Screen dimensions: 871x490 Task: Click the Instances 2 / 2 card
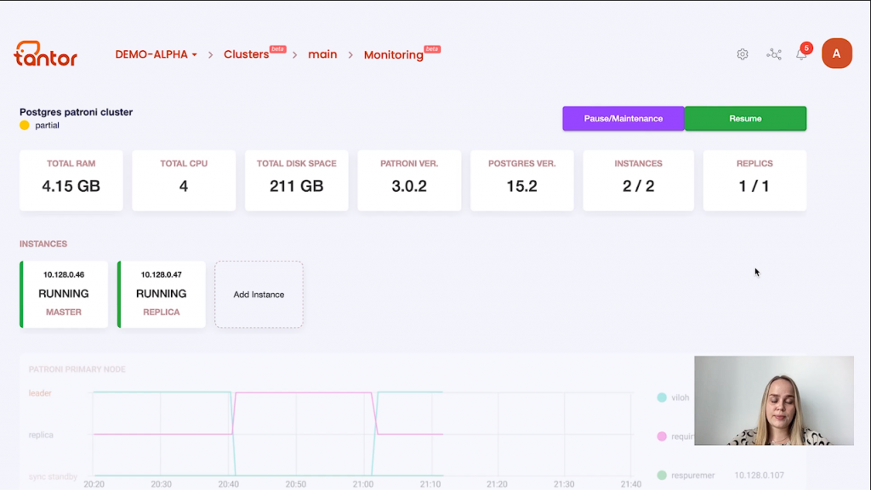638,180
